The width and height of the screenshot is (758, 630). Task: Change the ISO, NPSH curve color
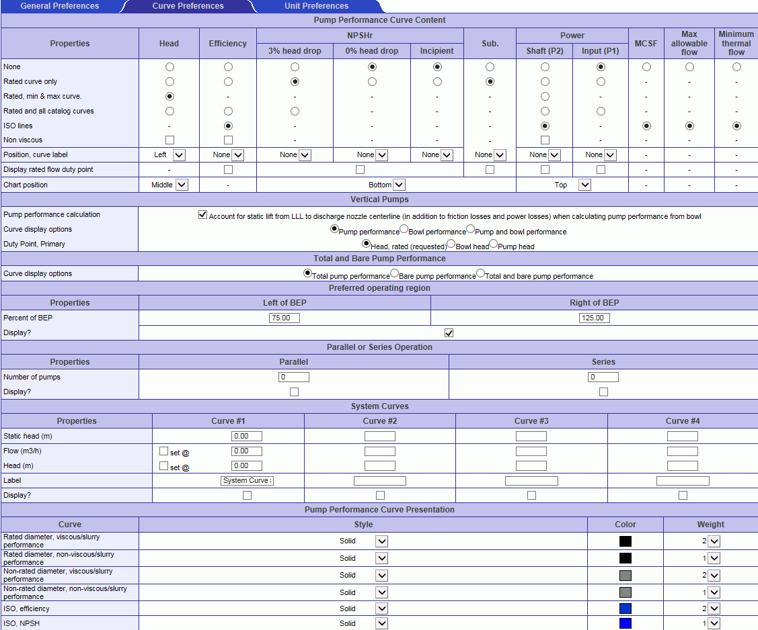tap(625, 624)
